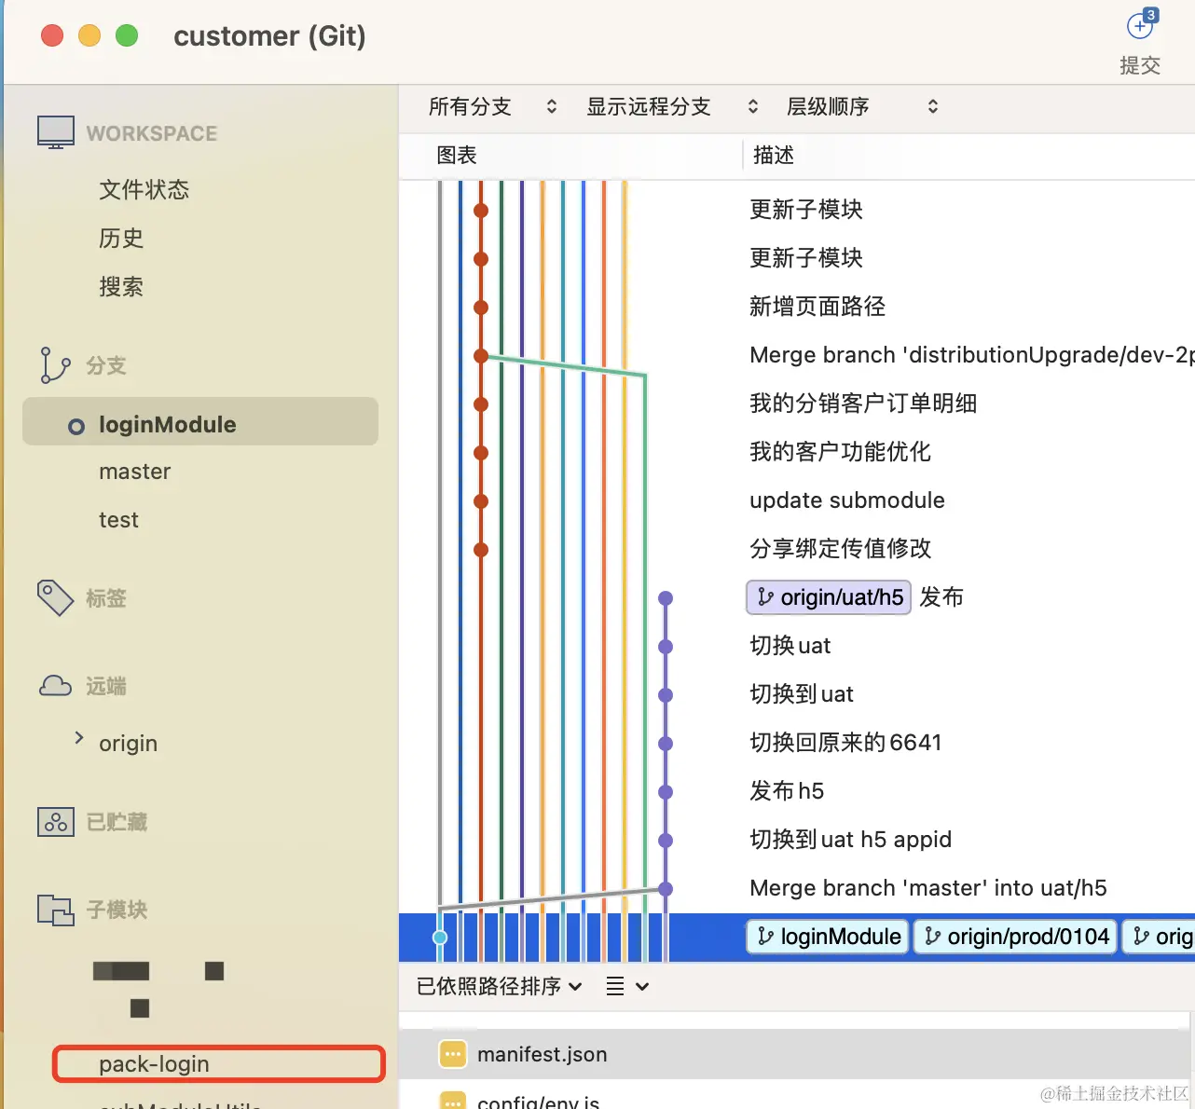This screenshot has width=1195, height=1109.
Task: Click the branches (分支) section icon
Action: (55, 365)
